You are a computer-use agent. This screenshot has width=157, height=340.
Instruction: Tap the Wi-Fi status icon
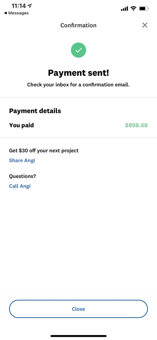coord(133,9)
